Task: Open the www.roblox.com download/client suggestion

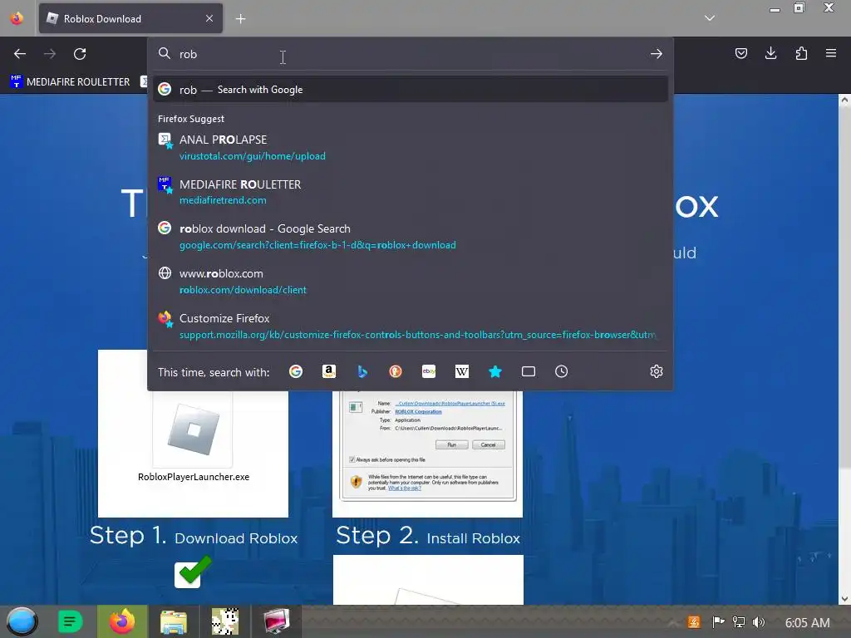Action: click(x=411, y=282)
